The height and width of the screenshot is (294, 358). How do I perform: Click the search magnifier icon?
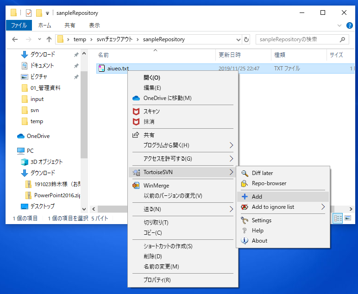pyautogui.click(x=342, y=39)
